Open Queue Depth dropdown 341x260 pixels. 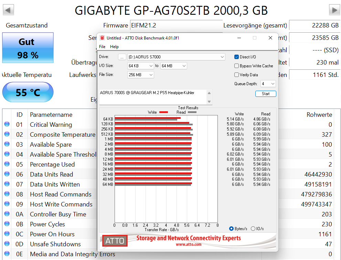(268, 83)
